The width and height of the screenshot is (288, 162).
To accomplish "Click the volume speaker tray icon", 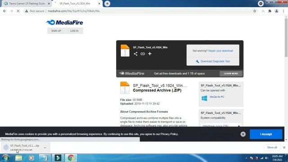I will (x=267, y=158).
